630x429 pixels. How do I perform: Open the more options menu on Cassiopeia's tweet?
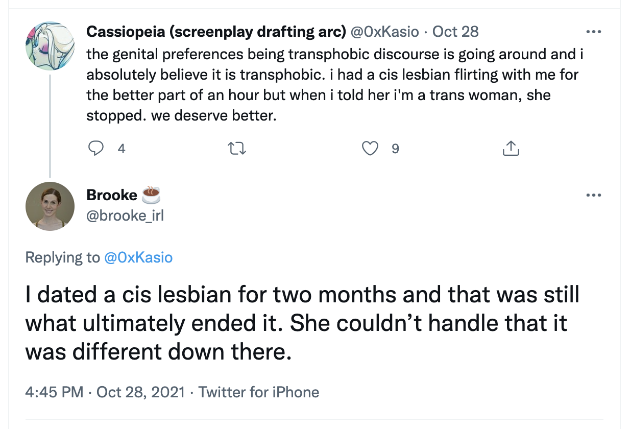[594, 32]
